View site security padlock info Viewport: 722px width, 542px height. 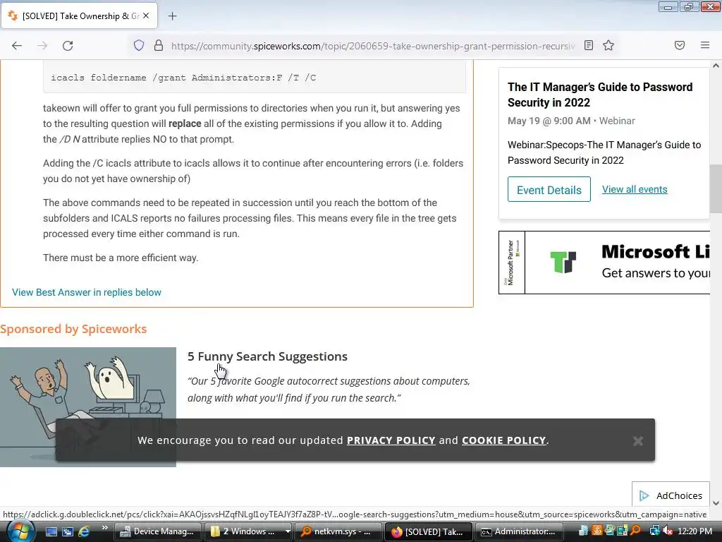click(159, 46)
